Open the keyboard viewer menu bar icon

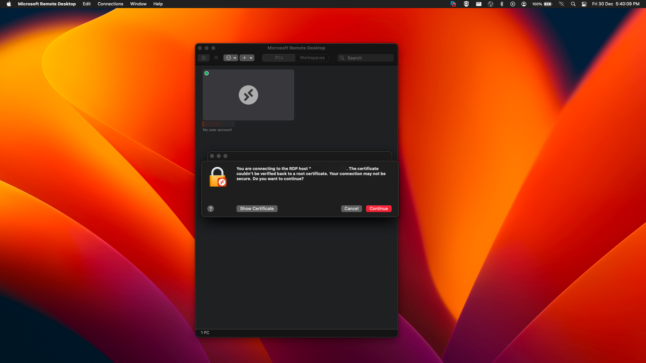(478, 4)
